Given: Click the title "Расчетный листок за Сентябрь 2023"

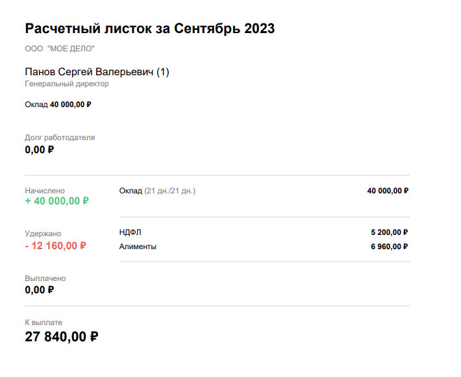Looking at the screenshot, I should pos(149,29).
